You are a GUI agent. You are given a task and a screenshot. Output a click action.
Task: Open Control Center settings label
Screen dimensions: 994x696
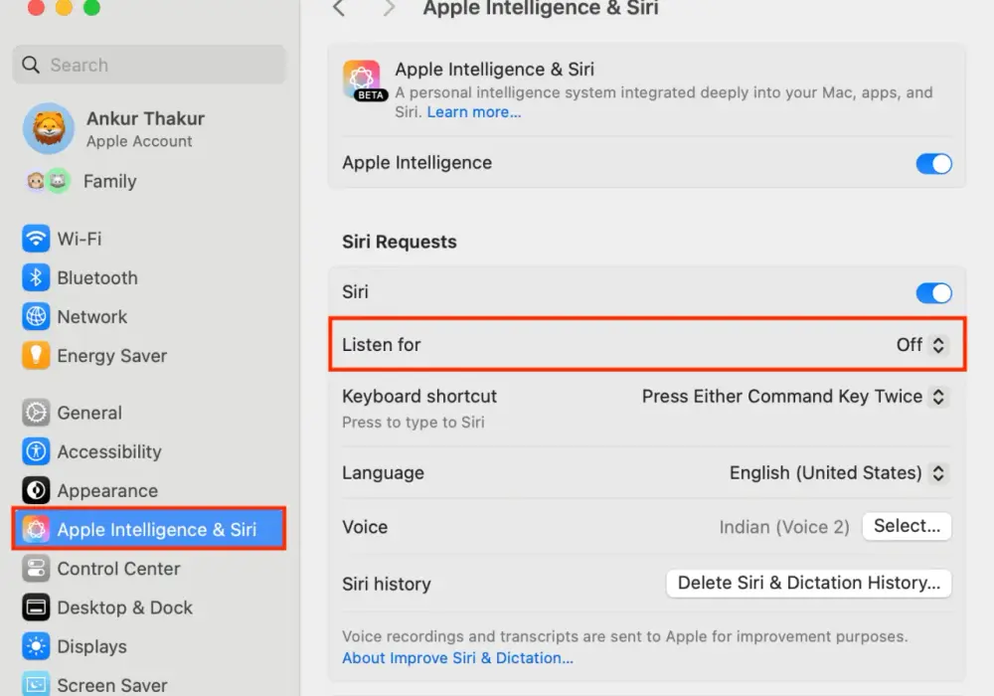tap(118, 569)
